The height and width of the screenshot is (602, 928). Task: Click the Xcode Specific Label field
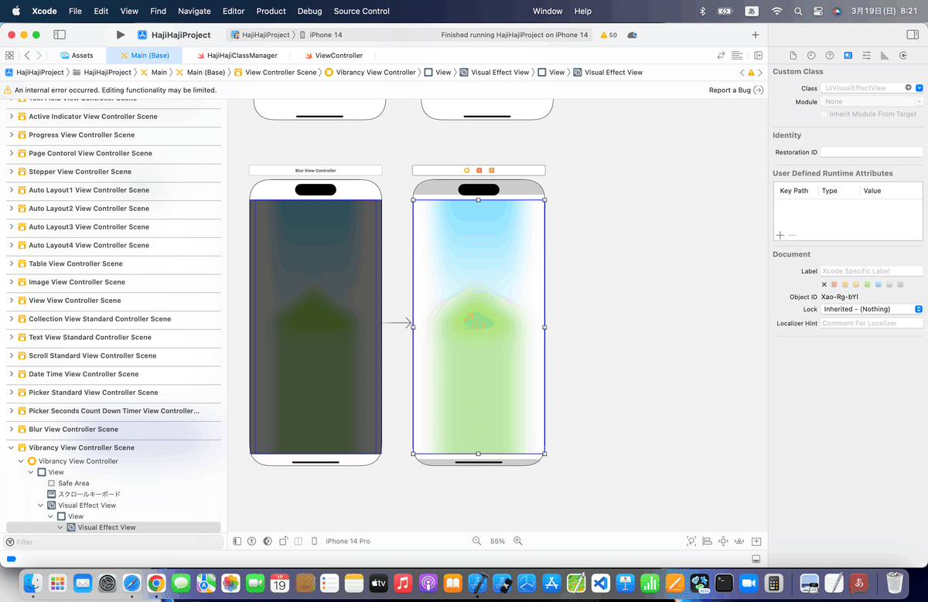coord(872,271)
